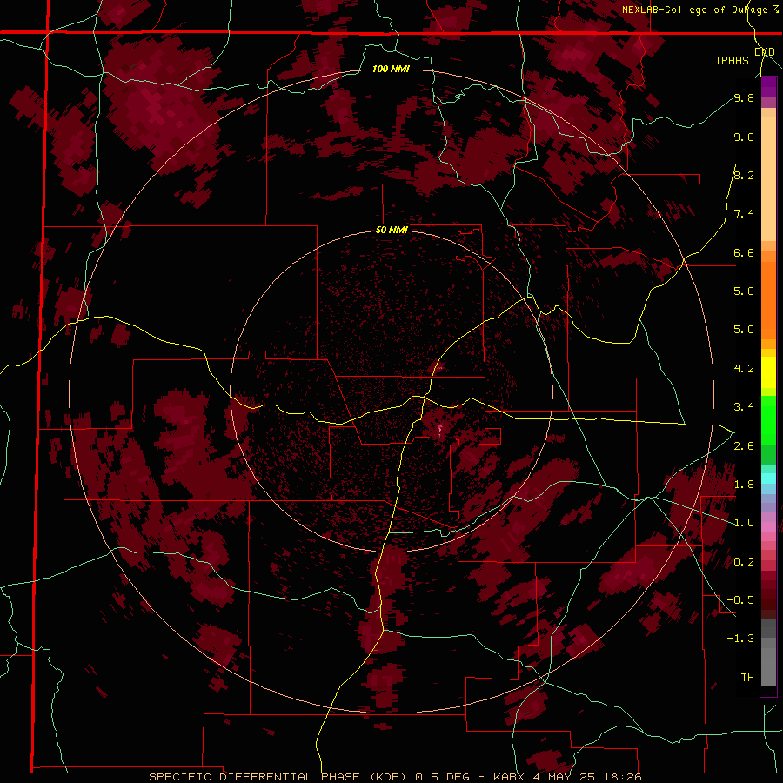Click the 5.0 value on color scale
The height and width of the screenshot is (783, 783).
pyautogui.click(x=744, y=330)
